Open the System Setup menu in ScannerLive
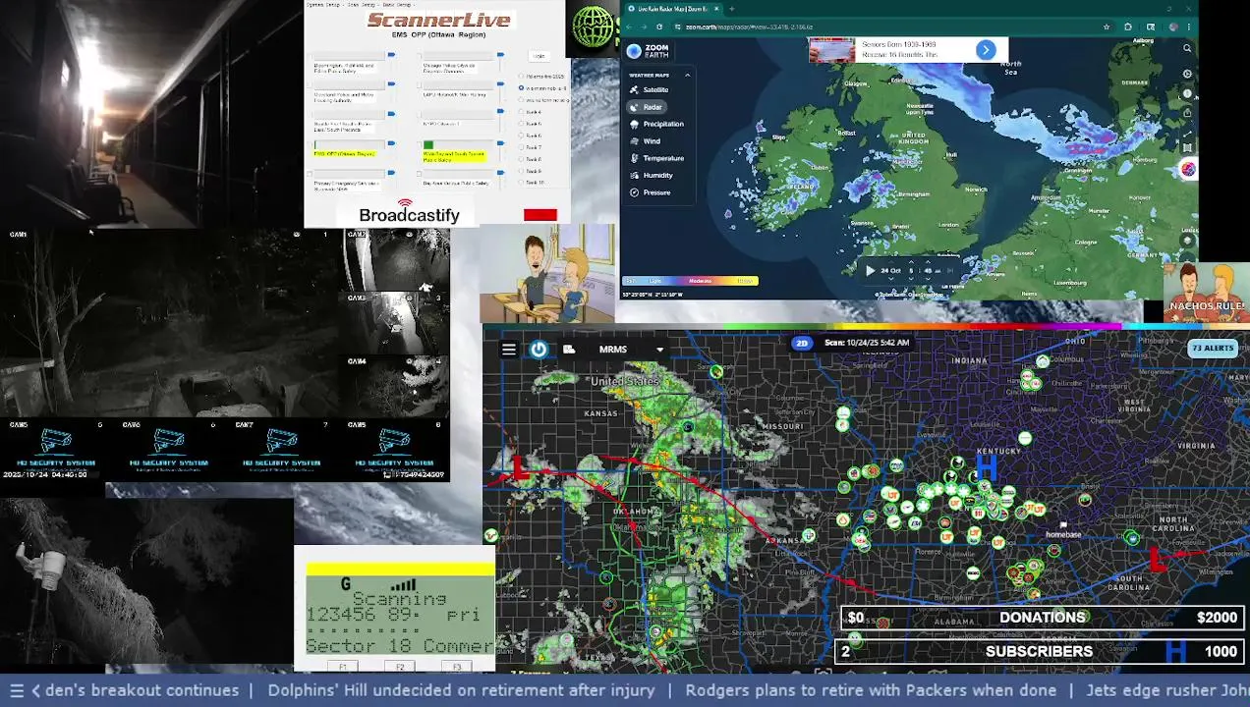This screenshot has height=707, width=1250. point(323,5)
